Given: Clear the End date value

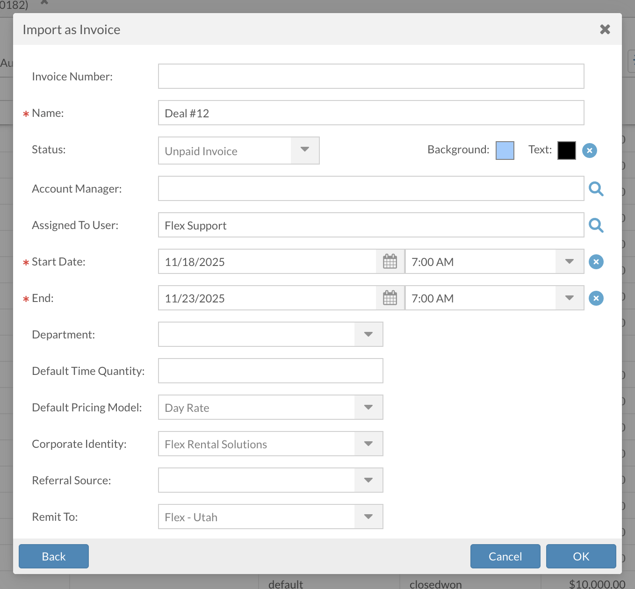Looking at the screenshot, I should [x=596, y=298].
